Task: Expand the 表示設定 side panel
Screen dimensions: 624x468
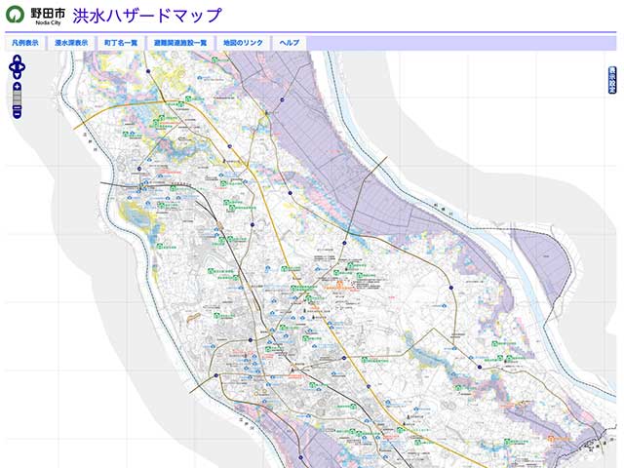Action: [611, 80]
